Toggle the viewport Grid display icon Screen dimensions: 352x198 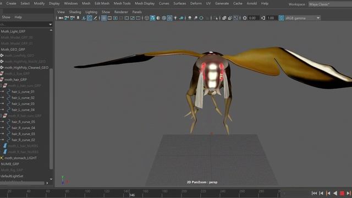click(x=104, y=18)
